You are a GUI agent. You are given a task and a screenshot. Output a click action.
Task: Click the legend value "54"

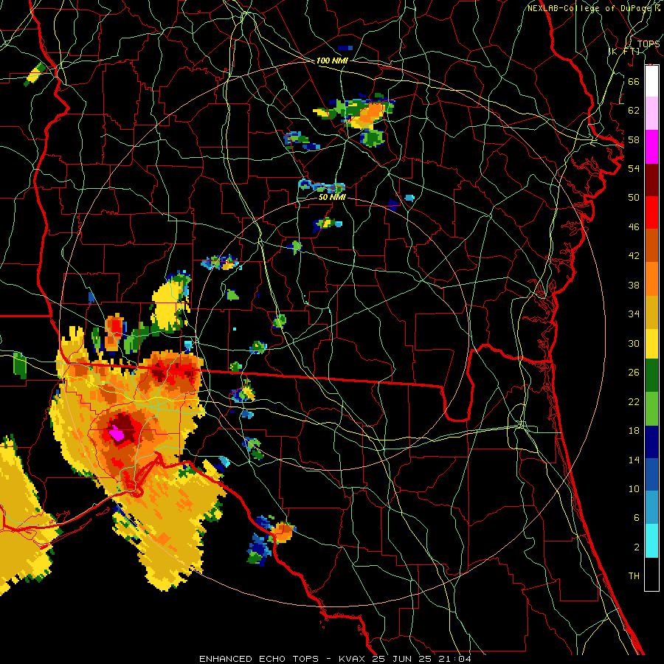pos(634,168)
